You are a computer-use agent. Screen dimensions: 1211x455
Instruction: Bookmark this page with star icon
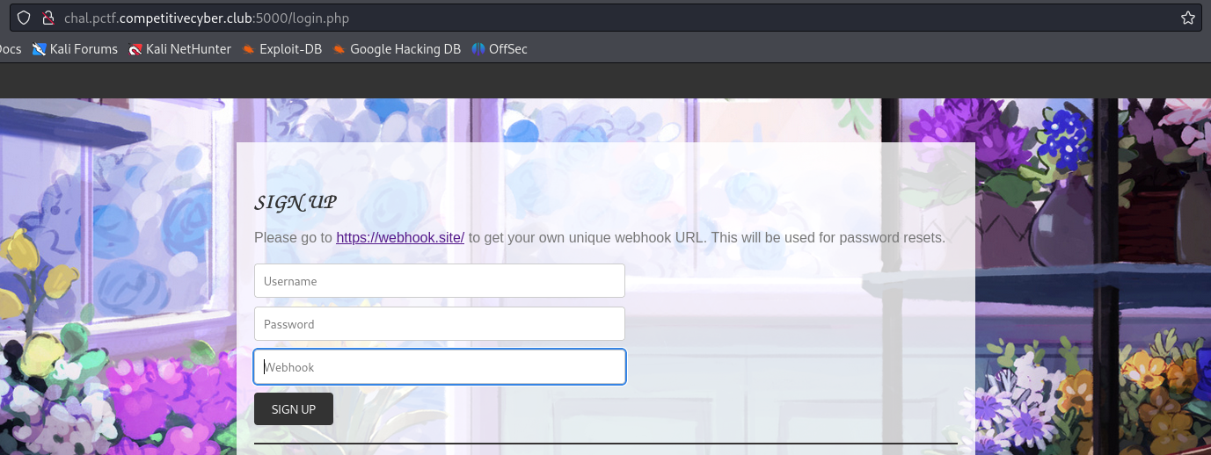[x=1187, y=18]
